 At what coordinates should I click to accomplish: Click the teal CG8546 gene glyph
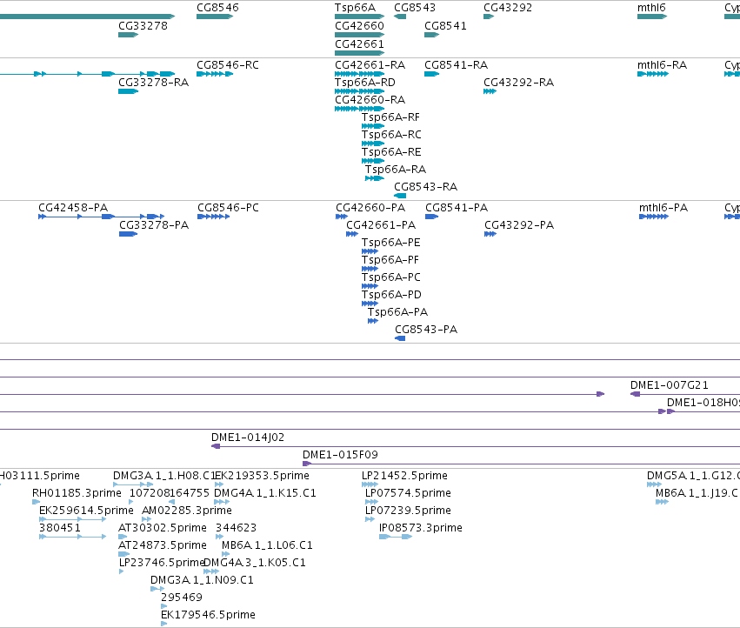click(x=215, y=17)
